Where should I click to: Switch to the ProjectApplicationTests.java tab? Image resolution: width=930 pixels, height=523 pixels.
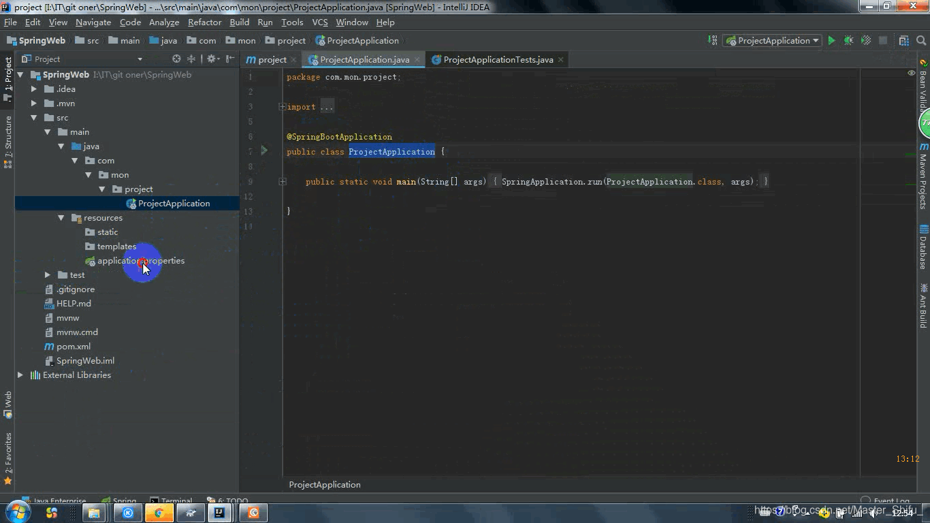click(x=497, y=60)
